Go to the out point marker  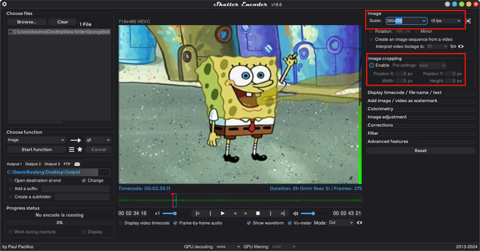coord(283,213)
